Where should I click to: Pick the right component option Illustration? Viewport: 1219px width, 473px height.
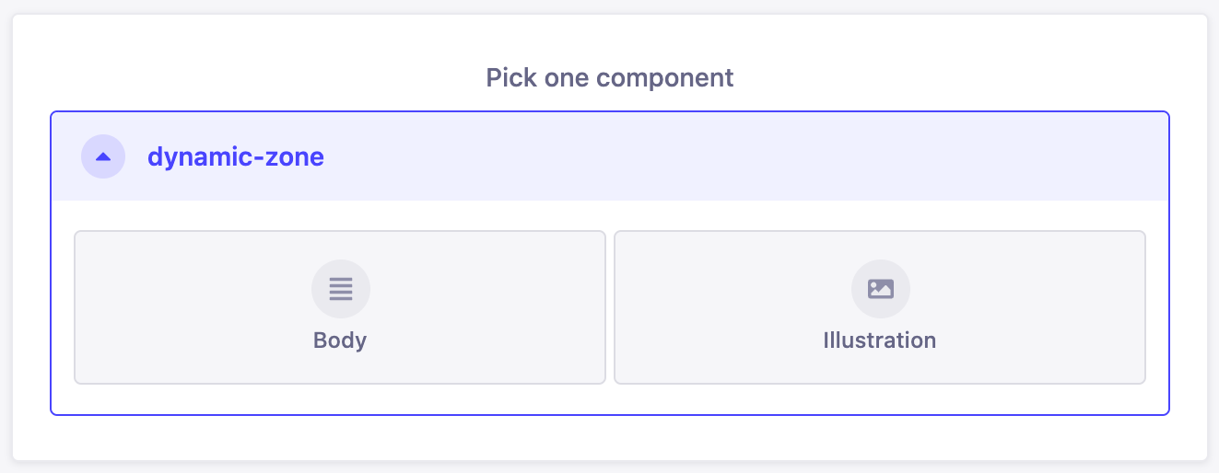[x=879, y=307]
